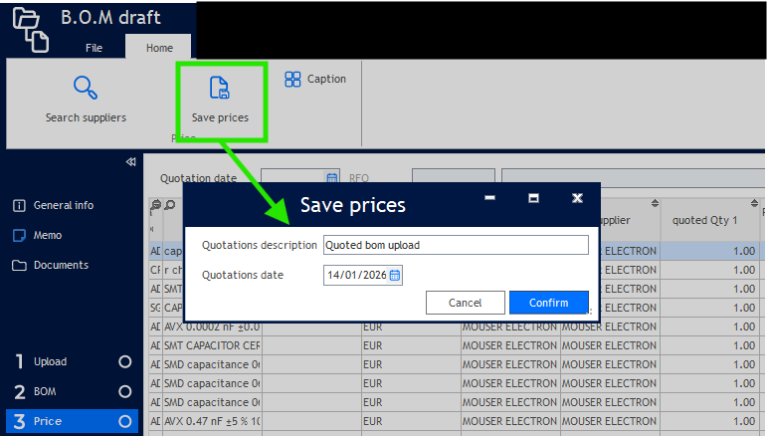Click the Caption grid icon
This screenshot has width=767, height=436.
click(292, 79)
